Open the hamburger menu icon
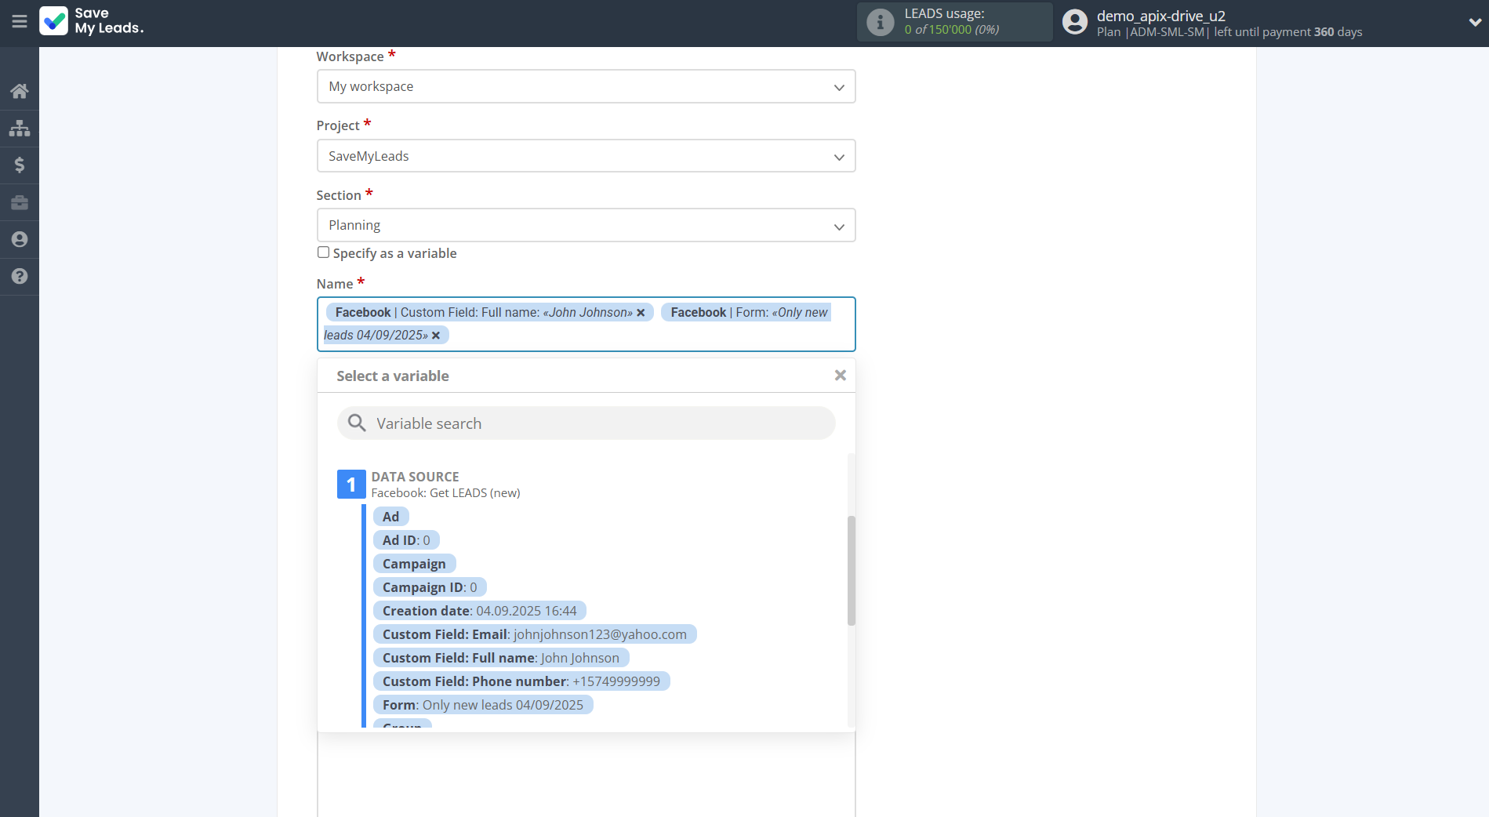This screenshot has height=817, width=1489. pyautogui.click(x=20, y=22)
